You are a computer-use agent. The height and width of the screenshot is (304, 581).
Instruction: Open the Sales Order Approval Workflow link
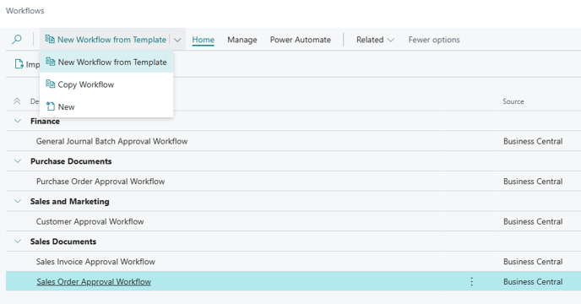pyautogui.click(x=94, y=282)
